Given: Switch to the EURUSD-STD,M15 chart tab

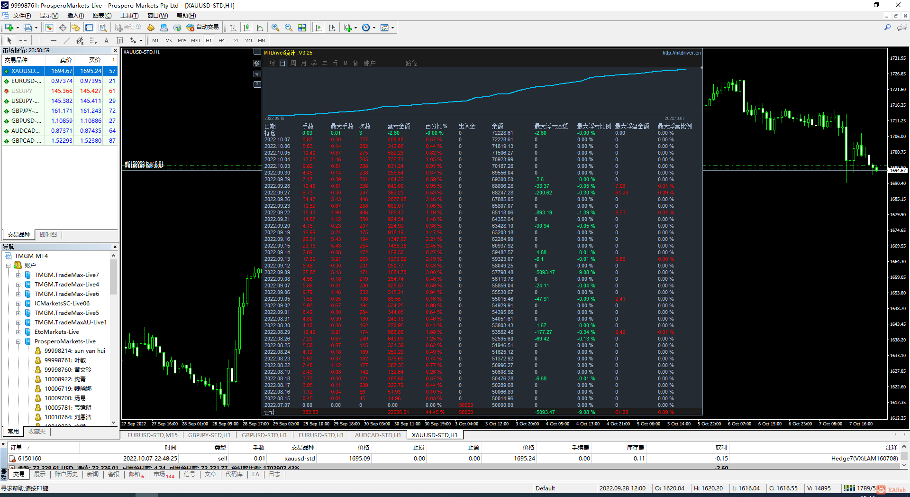Looking at the screenshot, I should point(152,435).
